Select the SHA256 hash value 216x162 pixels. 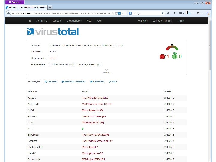coord(86,46)
